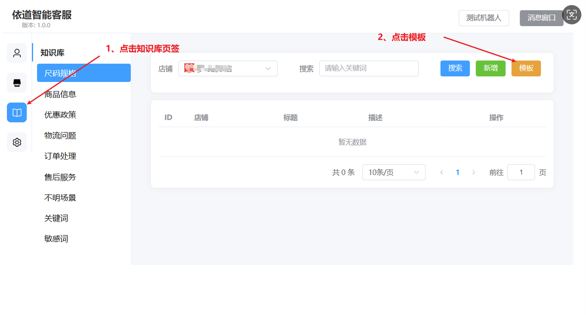Open the settings gear icon
The height and width of the screenshot is (315, 586).
coord(17,143)
